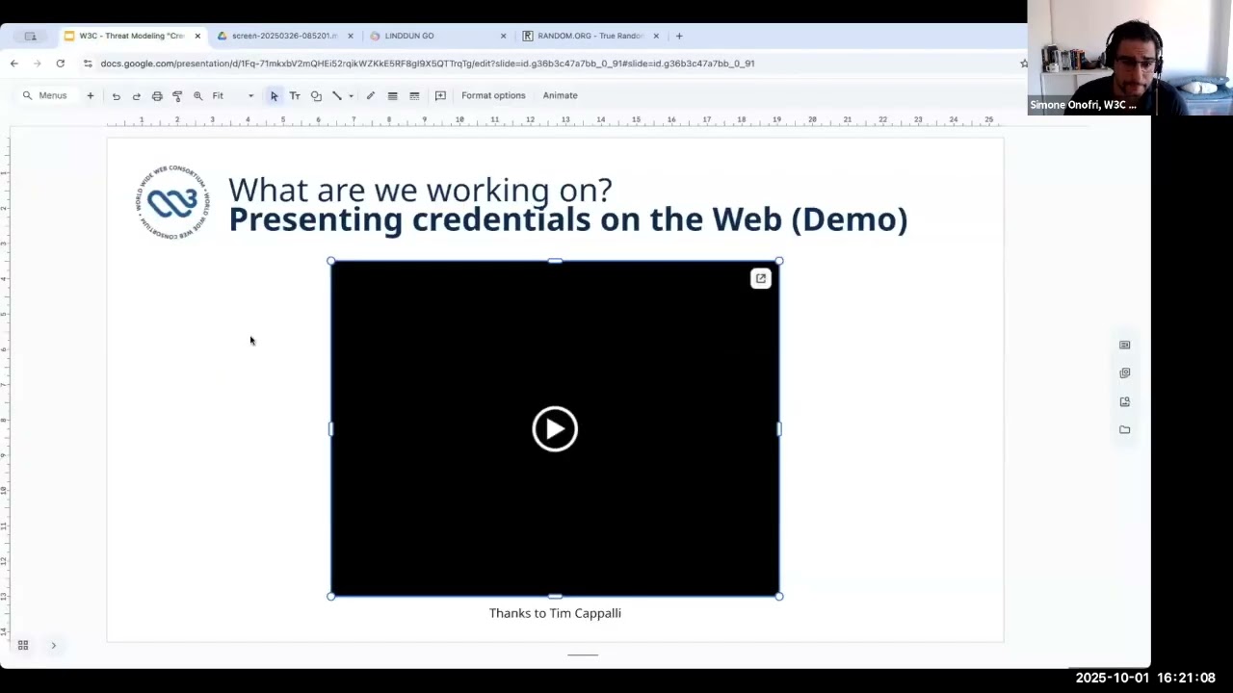Click the zoom magnifier icon
This screenshot has width=1233, height=693.
tap(197, 96)
